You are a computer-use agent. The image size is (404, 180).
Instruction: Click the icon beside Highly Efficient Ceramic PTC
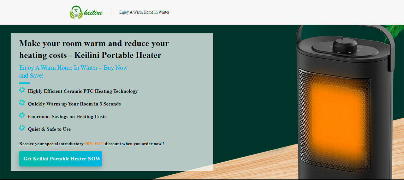[22, 90]
